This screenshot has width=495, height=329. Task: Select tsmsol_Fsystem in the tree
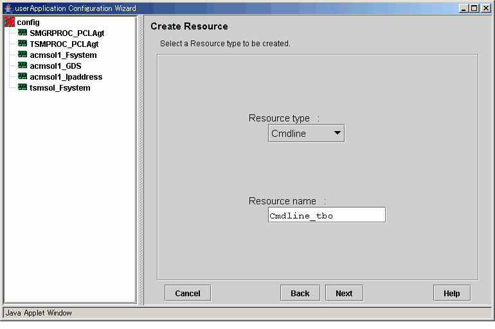coord(60,88)
